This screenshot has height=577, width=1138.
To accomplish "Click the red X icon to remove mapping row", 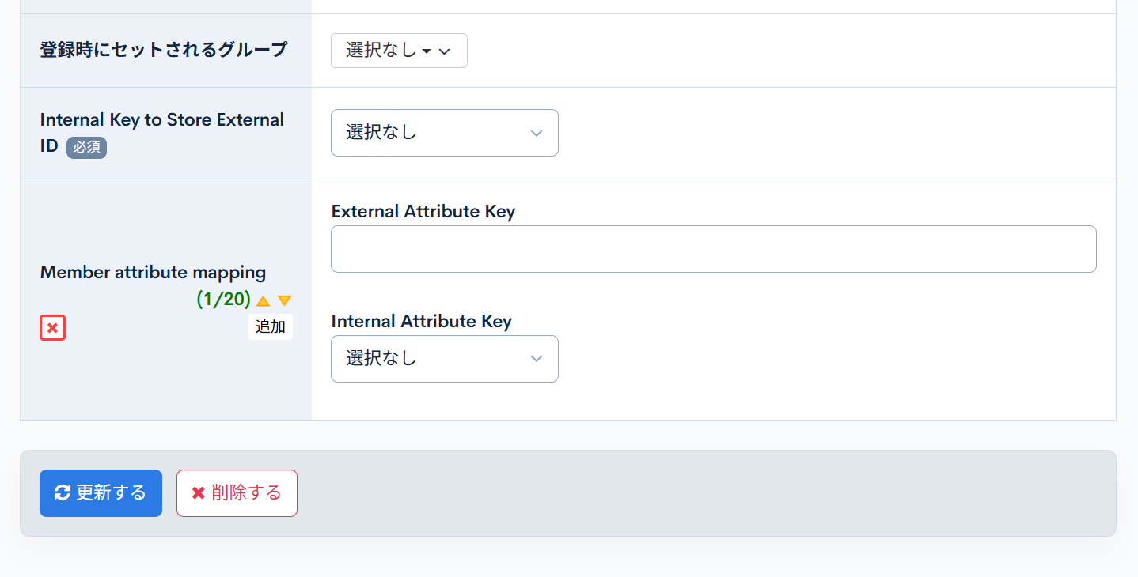I will point(52,327).
